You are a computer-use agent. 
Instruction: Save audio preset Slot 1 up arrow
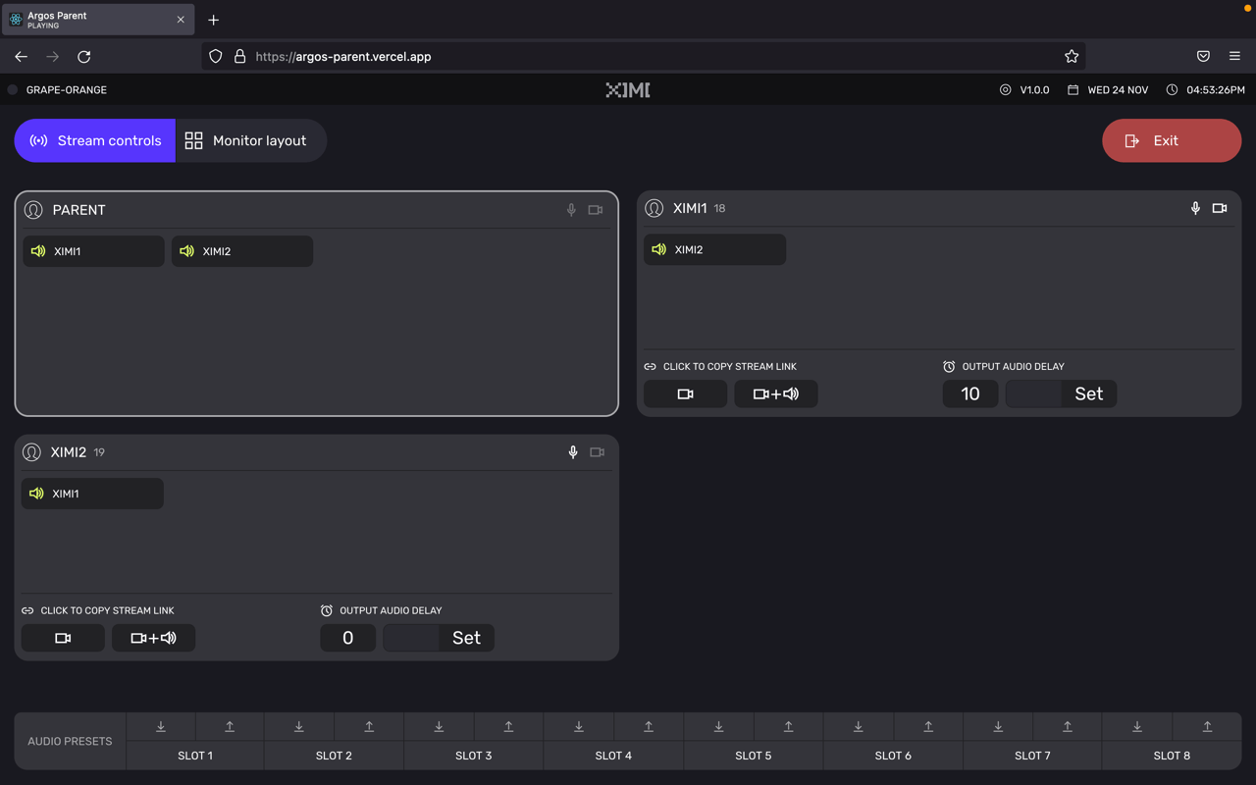coord(230,726)
